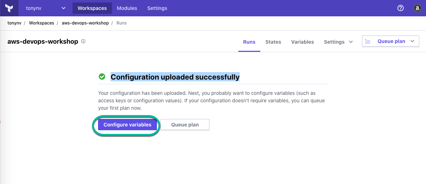Follow the aws-devops-workshop breadcrumb link
Viewport: 426px width, 184px height.
pyautogui.click(x=85, y=23)
